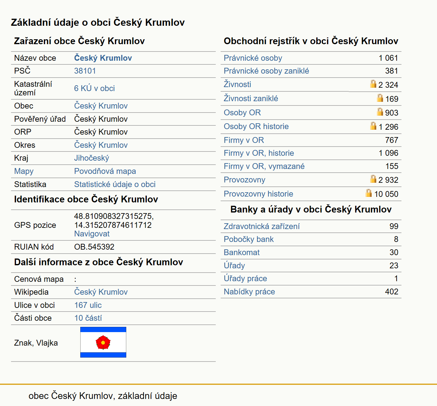Viewport: 437px width, 406px height.
Task: Click the count 30 for Bankomat
Action: [x=394, y=252]
